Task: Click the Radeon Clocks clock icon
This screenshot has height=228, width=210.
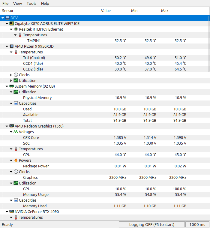Action: [16, 172]
